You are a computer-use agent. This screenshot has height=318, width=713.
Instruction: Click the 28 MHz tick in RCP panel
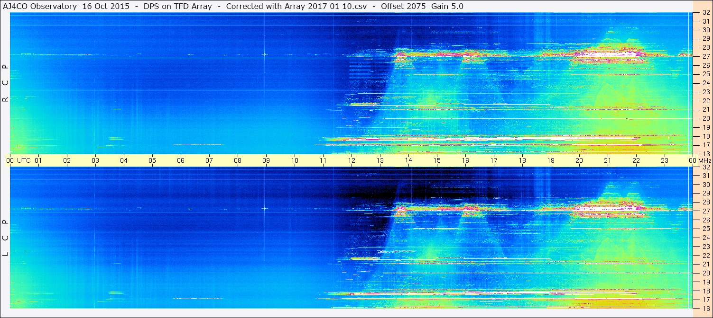tap(706, 47)
